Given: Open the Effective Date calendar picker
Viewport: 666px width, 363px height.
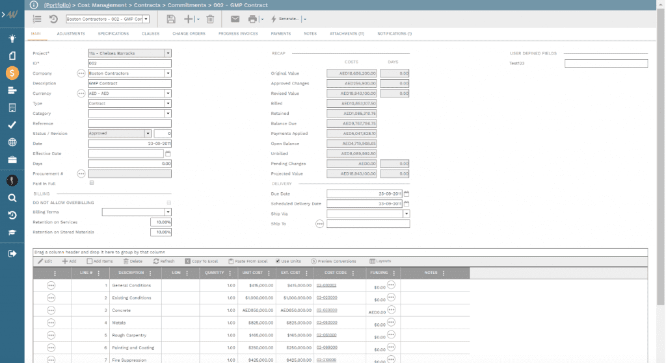Looking at the screenshot, I should coord(168,153).
